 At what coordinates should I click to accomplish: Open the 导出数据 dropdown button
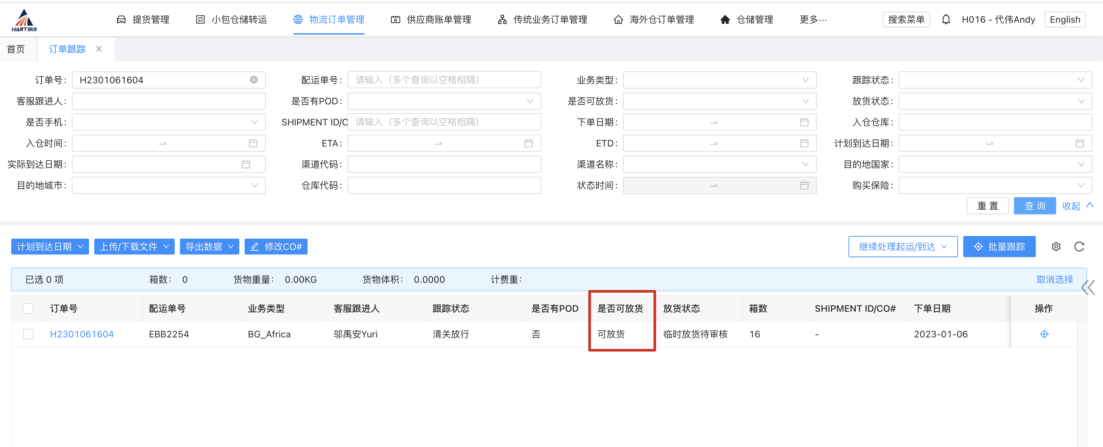pyautogui.click(x=209, y=247)
